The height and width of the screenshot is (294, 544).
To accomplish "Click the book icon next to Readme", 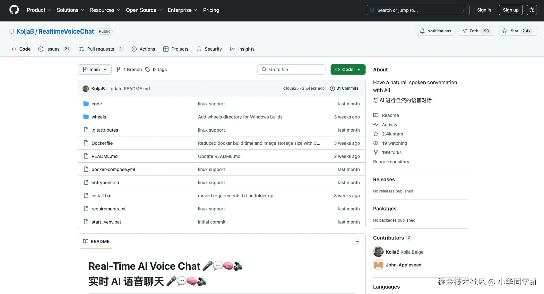I will 376,115.
